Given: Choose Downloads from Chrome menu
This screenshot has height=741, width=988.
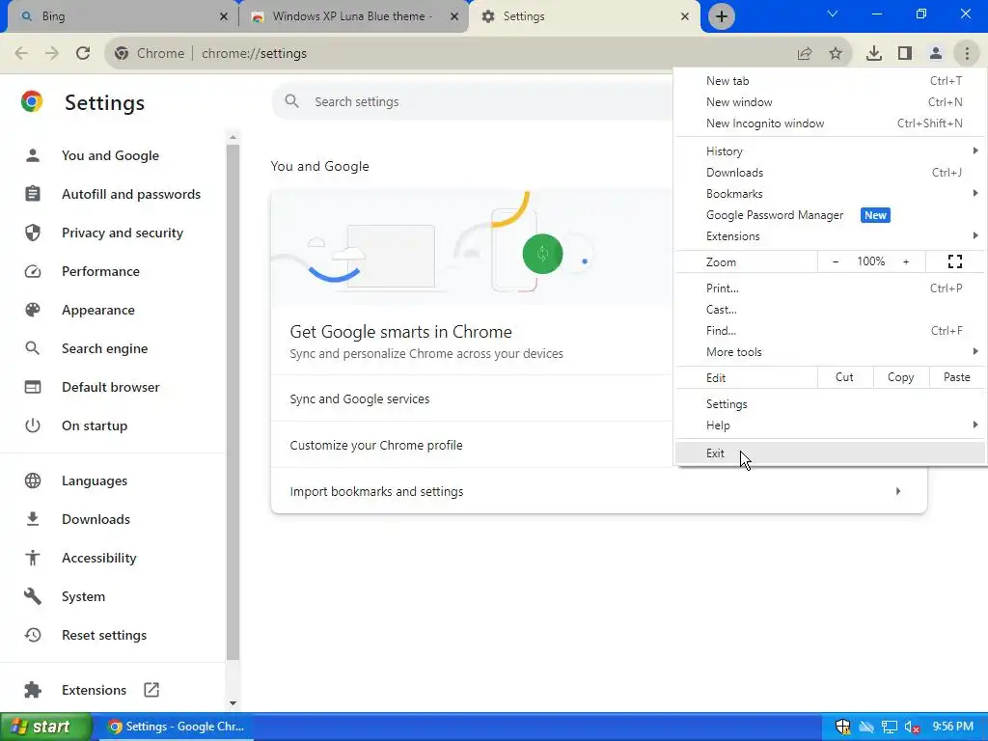Looking at the screenshot, I should [x=831, y=173].
